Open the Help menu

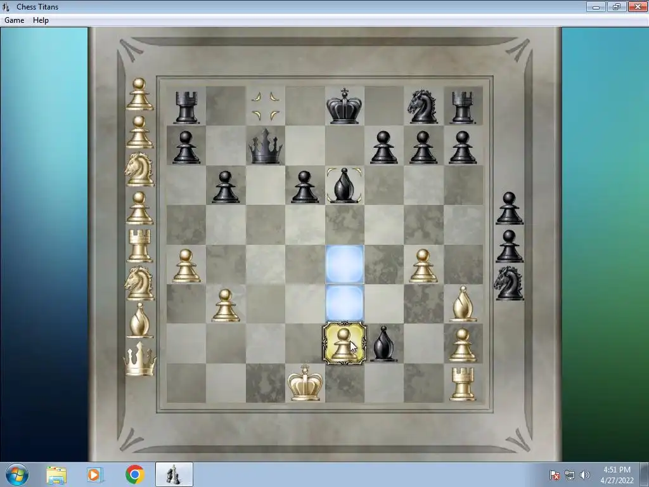tap(41, 20)
